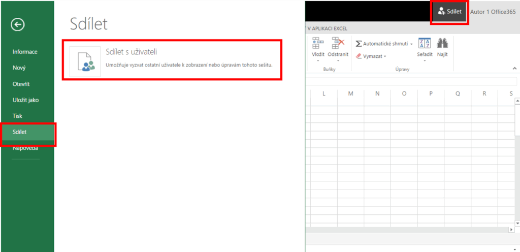Open the Informace menu item
520x252 pixels.
pyautogui.click(x=25, y=51)
